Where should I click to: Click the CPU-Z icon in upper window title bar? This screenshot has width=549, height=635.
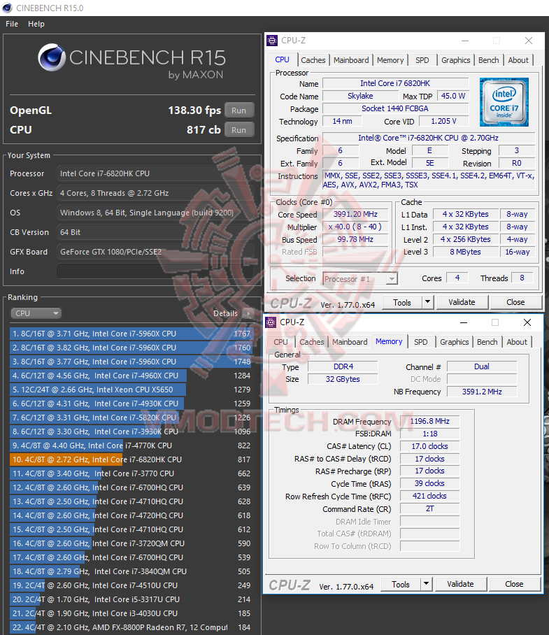pyautogui.click(x=272, y=41)
